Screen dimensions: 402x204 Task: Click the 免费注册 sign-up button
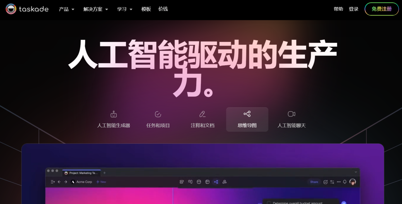(x=382, y=9)
